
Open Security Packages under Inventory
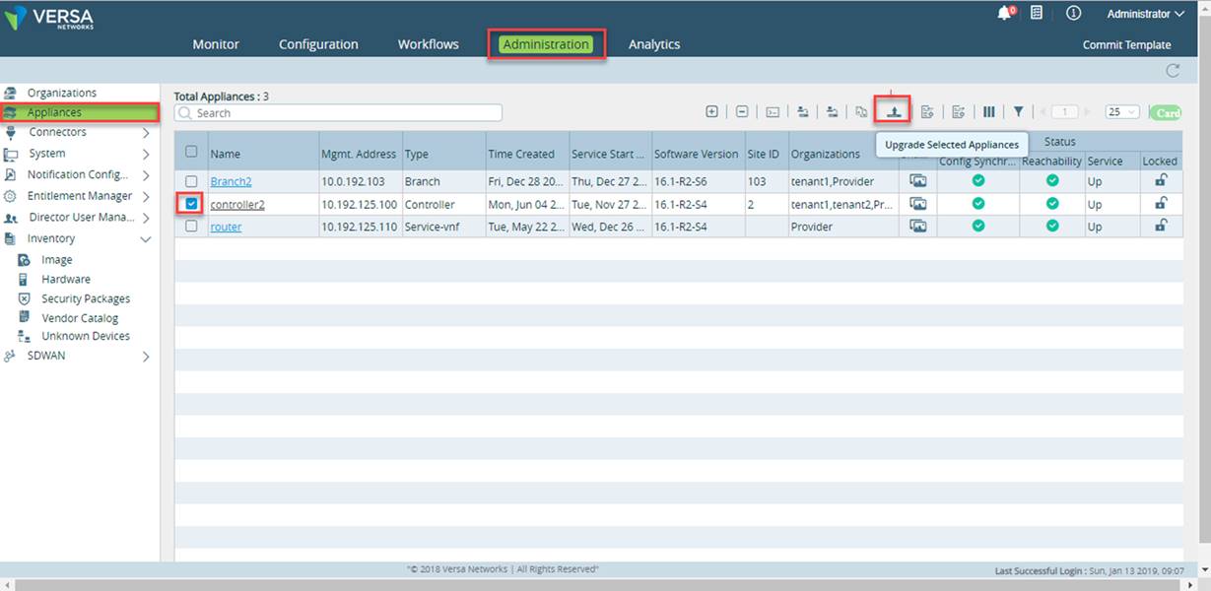click(86, 298)
